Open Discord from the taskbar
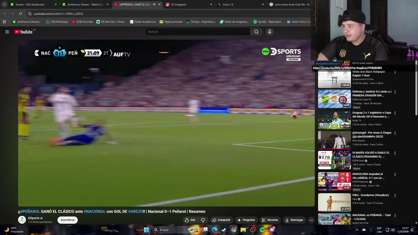The height and width of the screenshot is (235, 418). click(x=272, y=230)
